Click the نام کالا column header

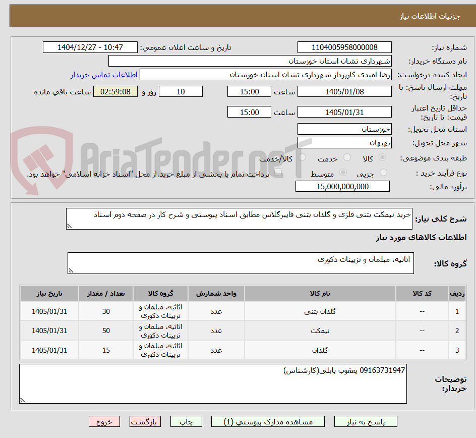click(320, 293)
